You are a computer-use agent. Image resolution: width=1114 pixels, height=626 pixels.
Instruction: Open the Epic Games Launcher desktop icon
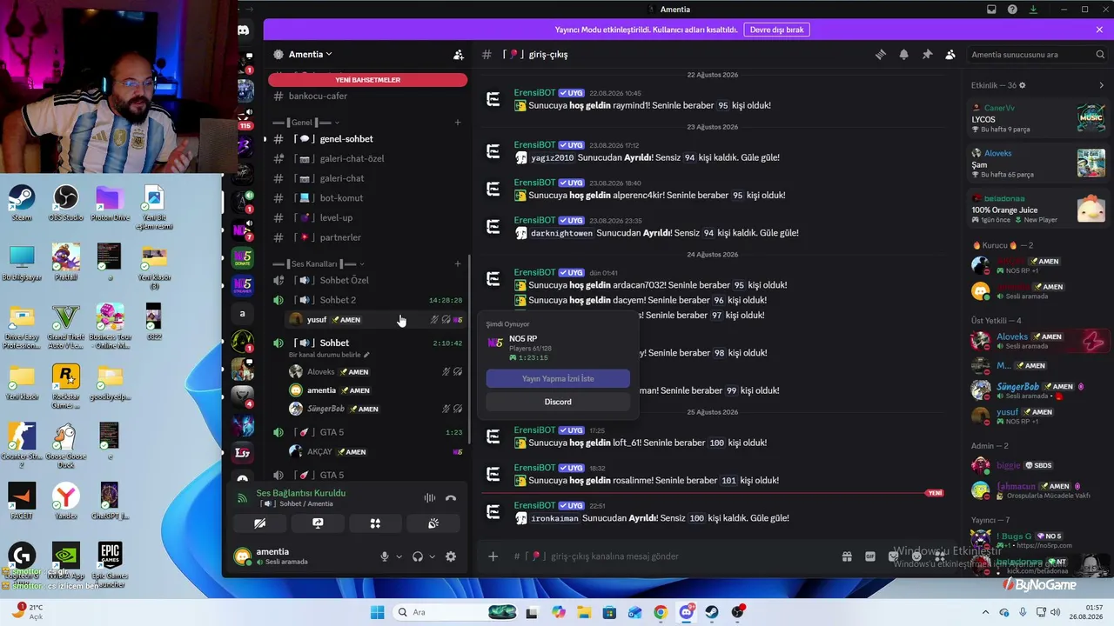[x=110, y=562]
